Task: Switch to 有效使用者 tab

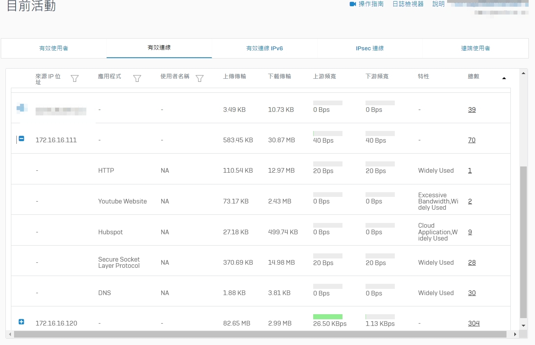Action: pyautogui.click(x=54, y=48)
